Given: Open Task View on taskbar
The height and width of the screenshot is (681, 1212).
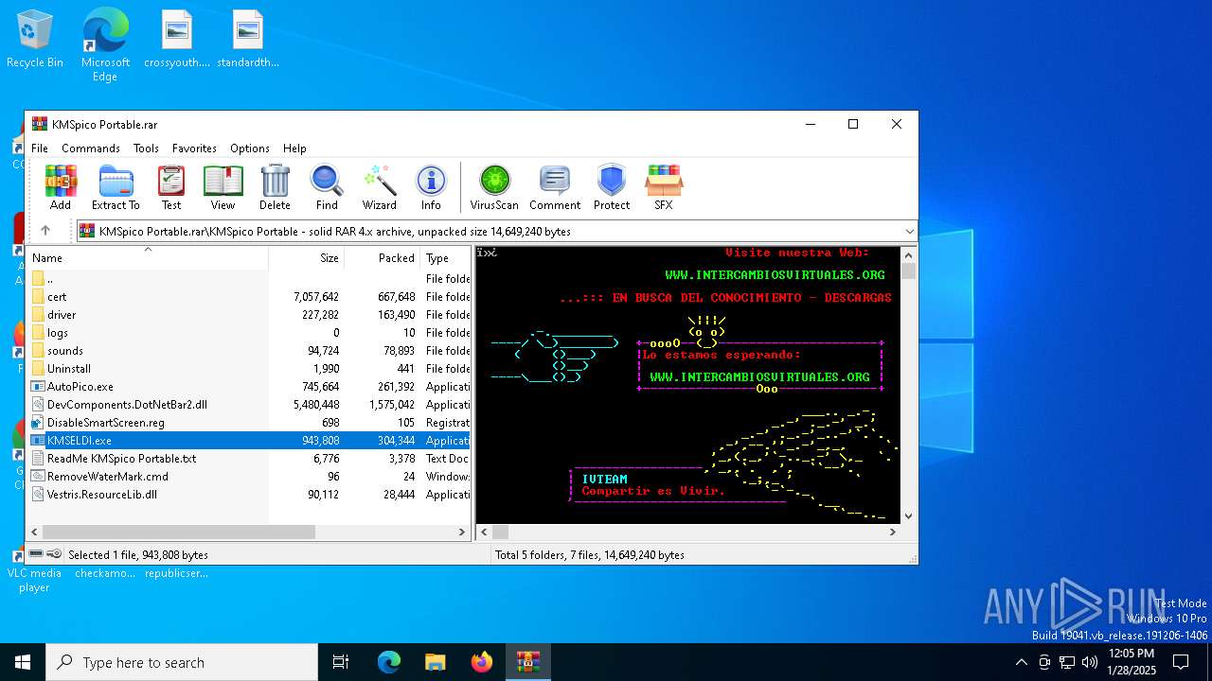Looking at the screenshot, I should tap(341, 662).
